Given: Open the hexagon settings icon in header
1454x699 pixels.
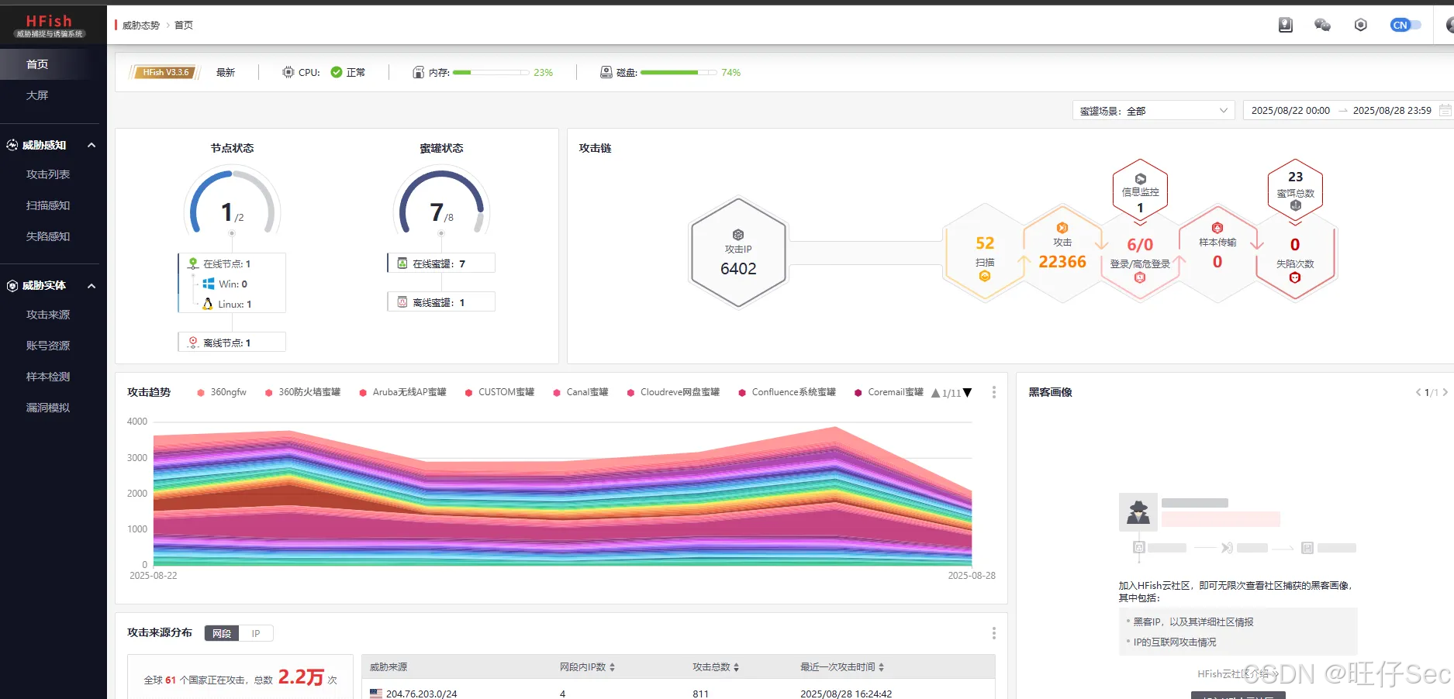Looking at the screenshot, I should (1360, 25).
